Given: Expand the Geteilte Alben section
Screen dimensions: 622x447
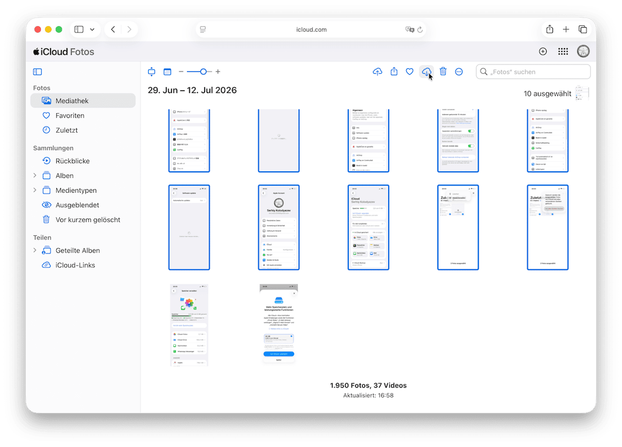Looking at the screenshot, I should (x=35, y=251).
